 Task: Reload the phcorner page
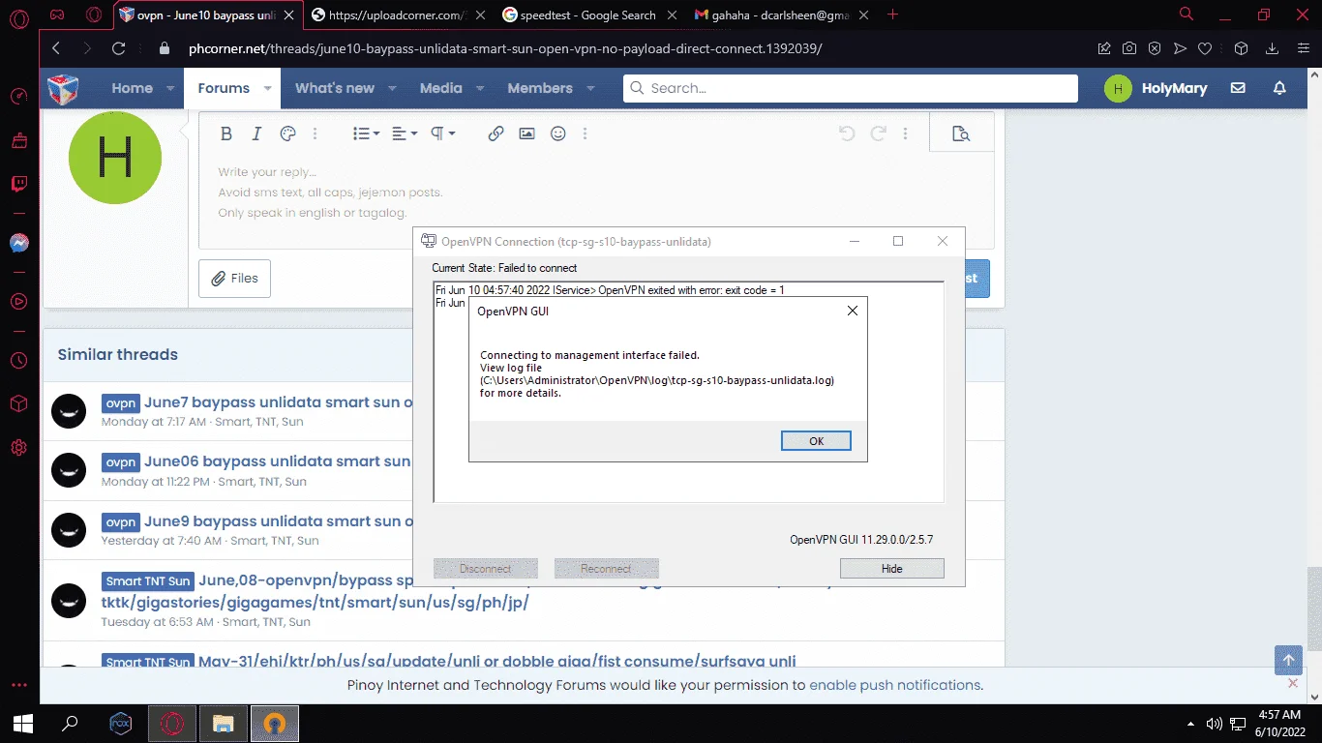pyautogui.click(x=119, y=48)
